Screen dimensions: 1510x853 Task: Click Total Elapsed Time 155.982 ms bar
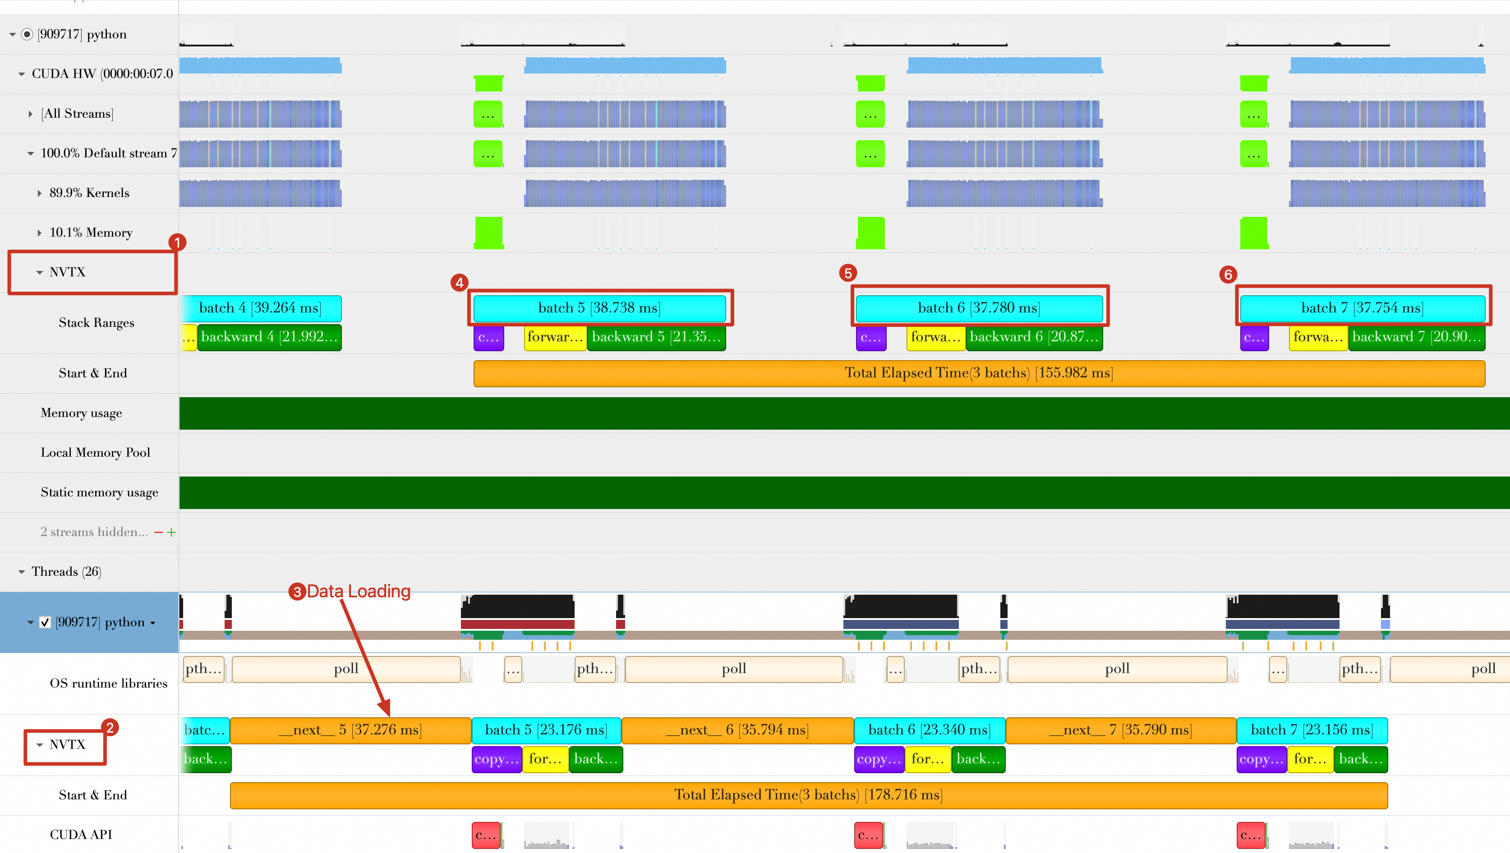point(978,373)
